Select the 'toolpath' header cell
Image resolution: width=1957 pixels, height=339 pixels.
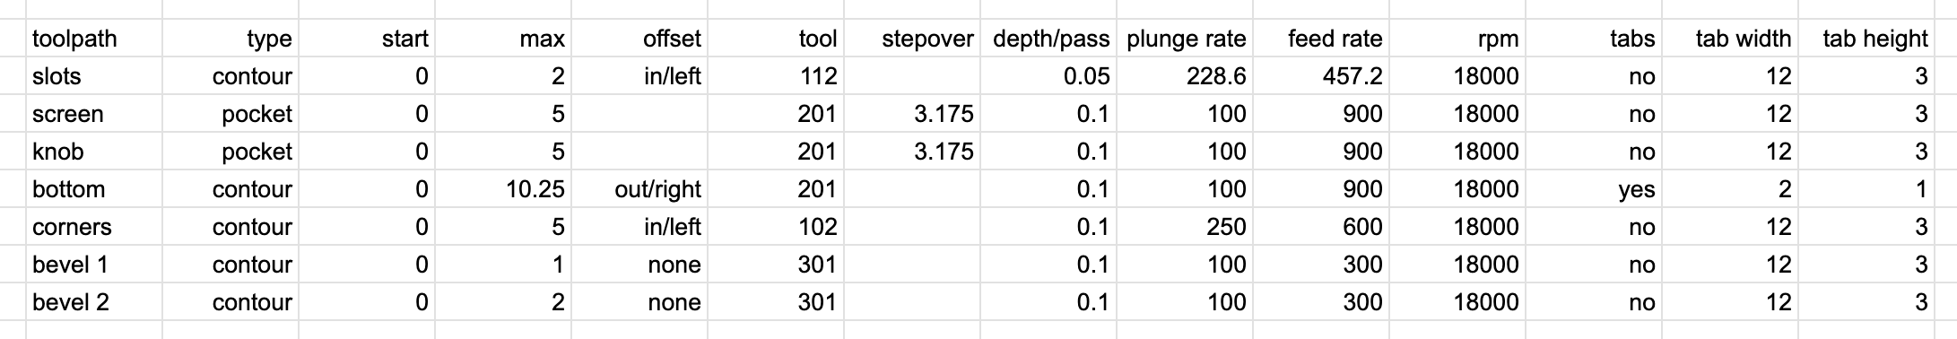(94, 39)
